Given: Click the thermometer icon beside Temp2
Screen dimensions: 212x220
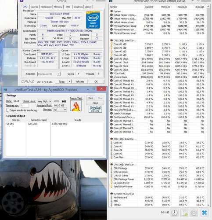Looking at the screenshot, I should [111, 205].
